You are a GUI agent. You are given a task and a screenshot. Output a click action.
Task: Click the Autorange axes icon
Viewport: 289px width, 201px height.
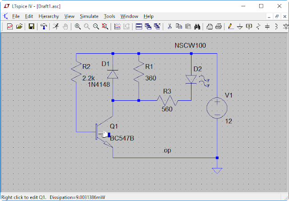[x=126, y=27]
